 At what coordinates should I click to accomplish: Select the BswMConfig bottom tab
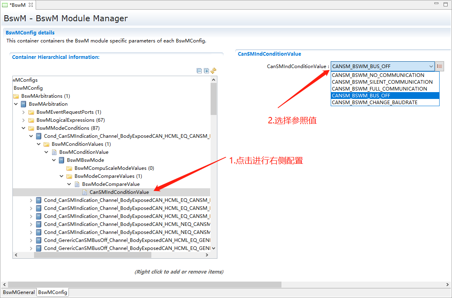coord(52,292)
